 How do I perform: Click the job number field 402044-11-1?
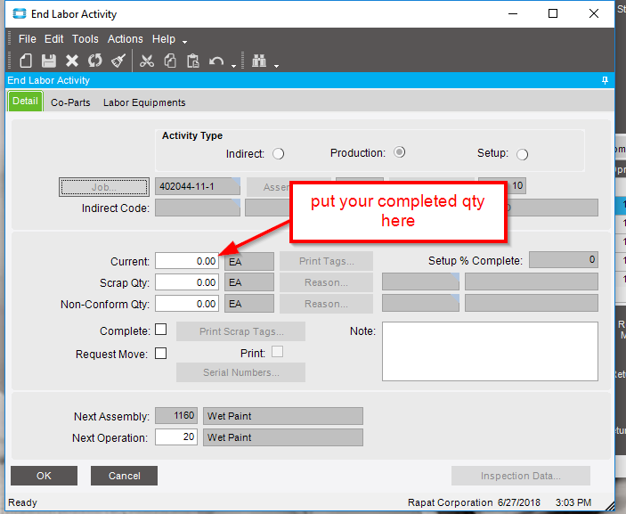pyautogui.click(x=198, y=186)
